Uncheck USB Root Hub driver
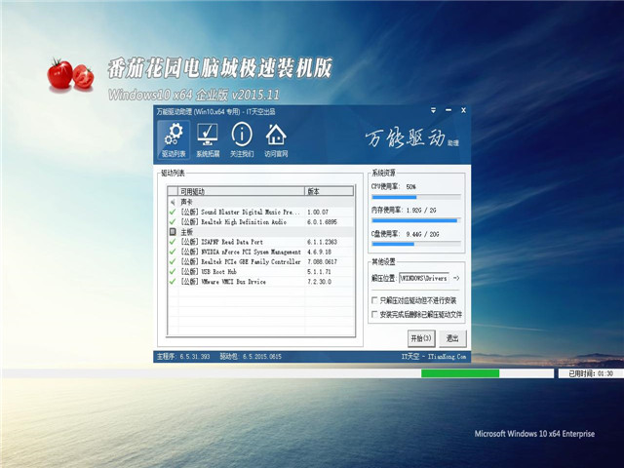This screenshot has width=624, height=468. pyautogui.click(x=173, y=272)
